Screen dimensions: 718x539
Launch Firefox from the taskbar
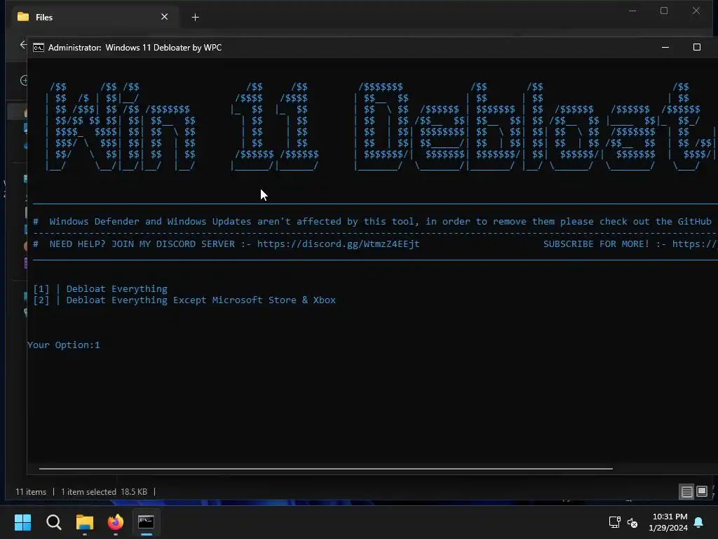(116, 522)
